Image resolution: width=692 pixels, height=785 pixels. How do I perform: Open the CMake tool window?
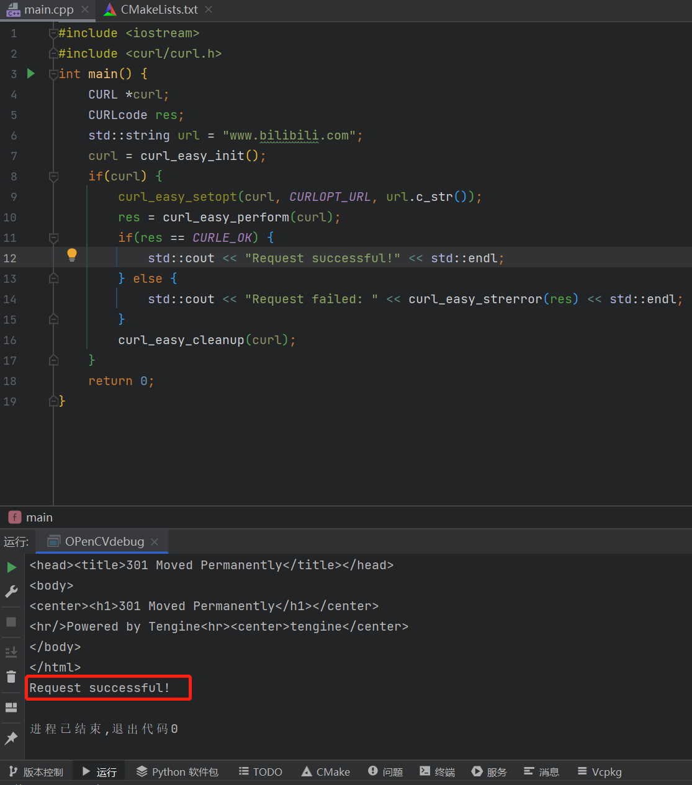pos(326,772)
